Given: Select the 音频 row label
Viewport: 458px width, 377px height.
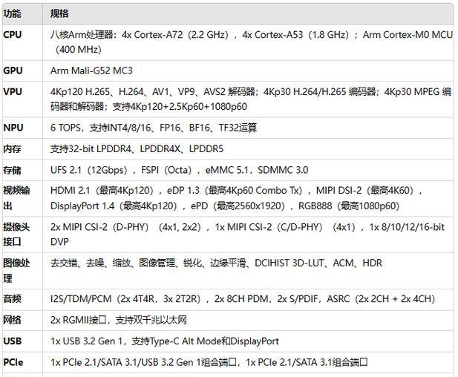Looking at the screenshot, I should tap(12, 299).
